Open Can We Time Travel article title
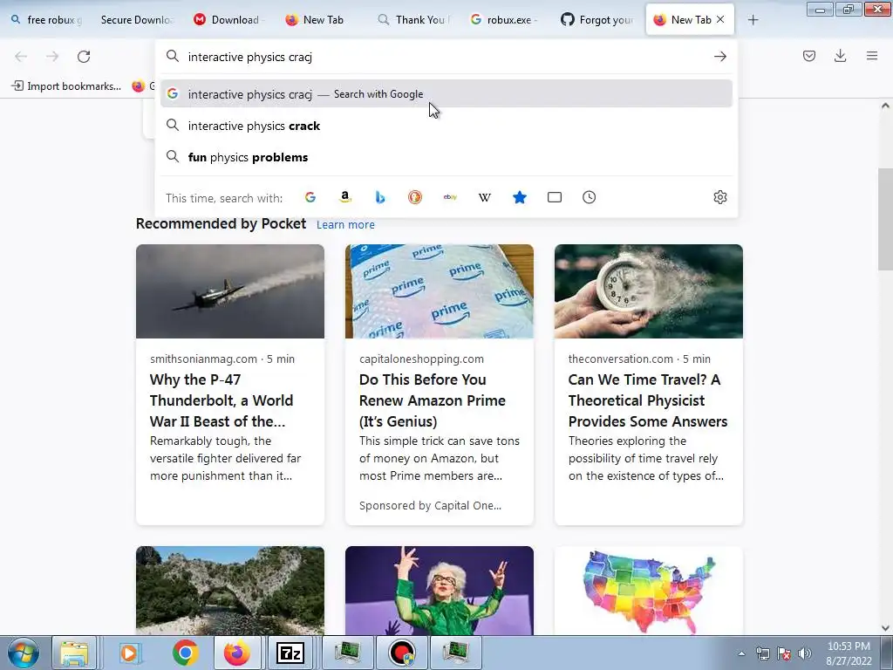The height and width of the screenshot is (670, 893). (648, 400)
